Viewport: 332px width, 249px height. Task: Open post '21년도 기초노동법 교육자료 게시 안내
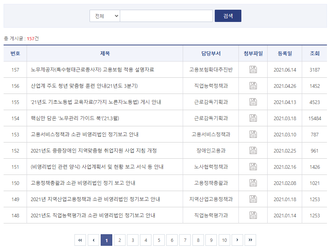click(x=96, y=102)
